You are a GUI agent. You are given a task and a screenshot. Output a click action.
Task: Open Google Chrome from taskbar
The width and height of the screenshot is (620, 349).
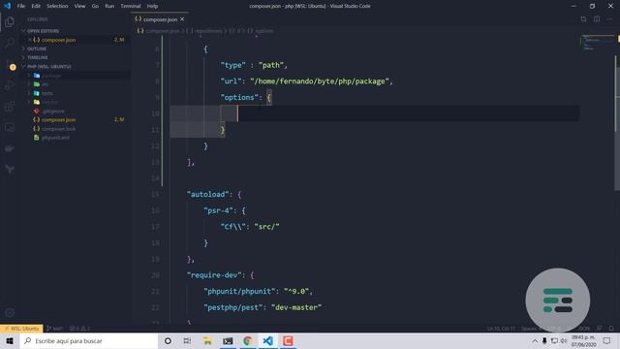248,340
